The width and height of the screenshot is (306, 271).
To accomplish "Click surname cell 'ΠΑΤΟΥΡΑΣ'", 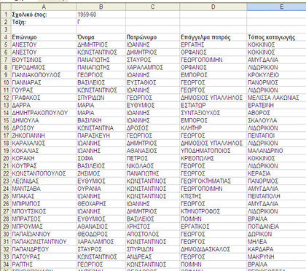I will tap(44, 257).
